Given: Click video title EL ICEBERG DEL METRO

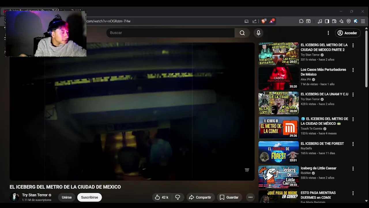Looking at the screenshot, I should pos(65,187).
